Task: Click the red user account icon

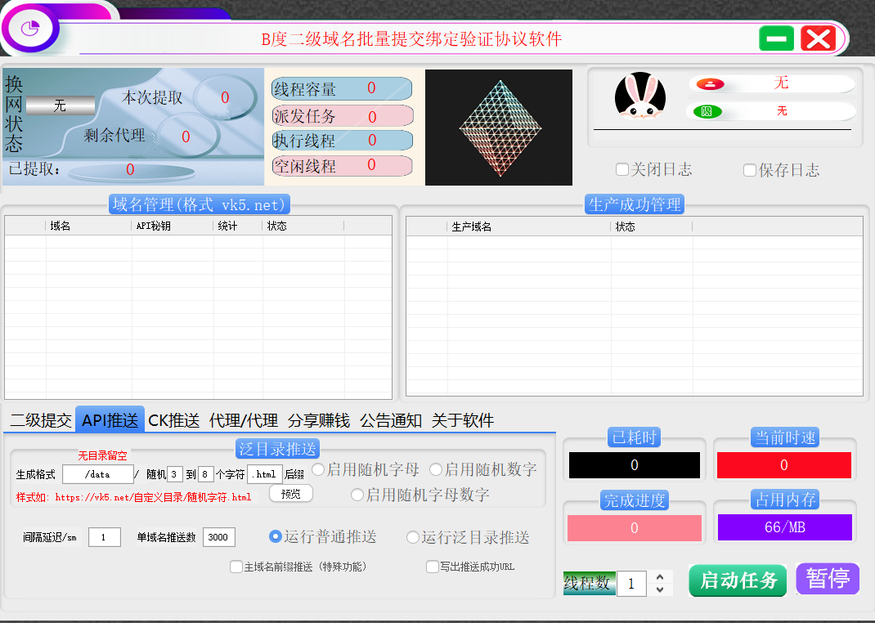Action: [710, 84]
